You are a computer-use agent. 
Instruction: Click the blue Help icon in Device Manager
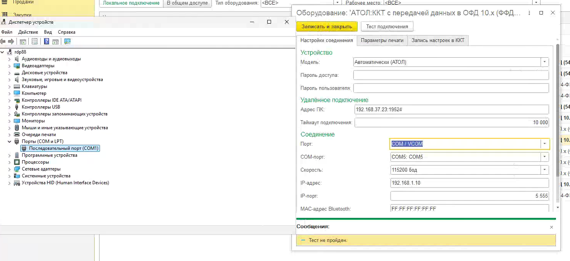pyautogui.click(x=47, y=41)
